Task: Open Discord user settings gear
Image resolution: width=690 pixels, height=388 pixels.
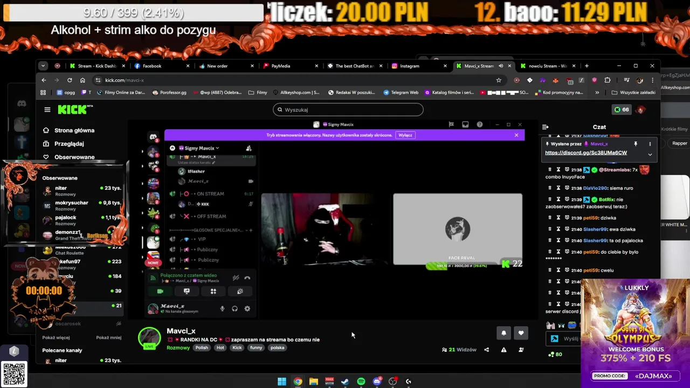Action: (247, 308)
